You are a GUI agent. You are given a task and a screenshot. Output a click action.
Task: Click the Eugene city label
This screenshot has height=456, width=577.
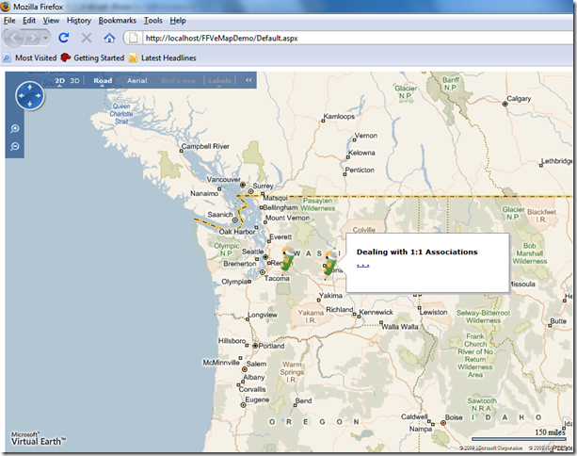coord(257,399)
